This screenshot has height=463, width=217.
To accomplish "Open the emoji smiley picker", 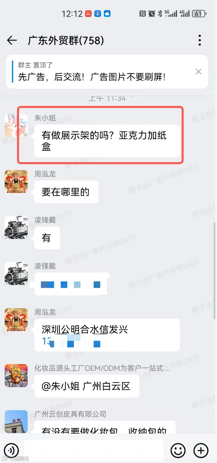I will coord(178,450).
